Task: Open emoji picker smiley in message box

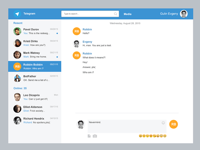Action: click(x=163, y=123)
